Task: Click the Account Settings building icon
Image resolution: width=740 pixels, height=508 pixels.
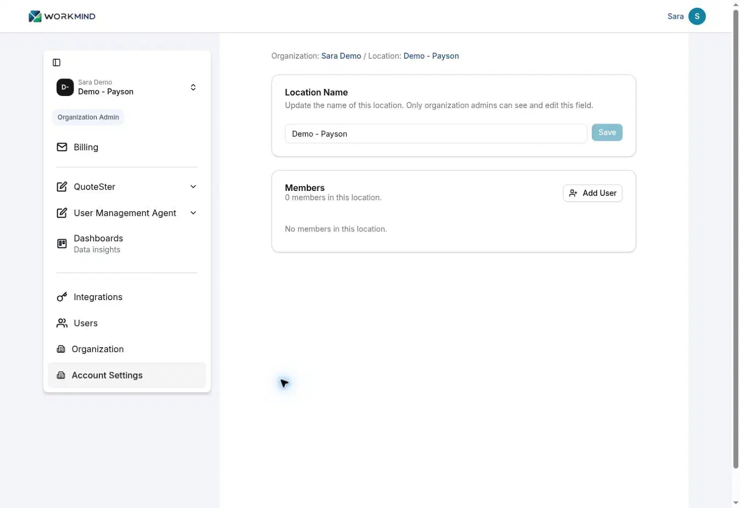Action: pos(61,375)
